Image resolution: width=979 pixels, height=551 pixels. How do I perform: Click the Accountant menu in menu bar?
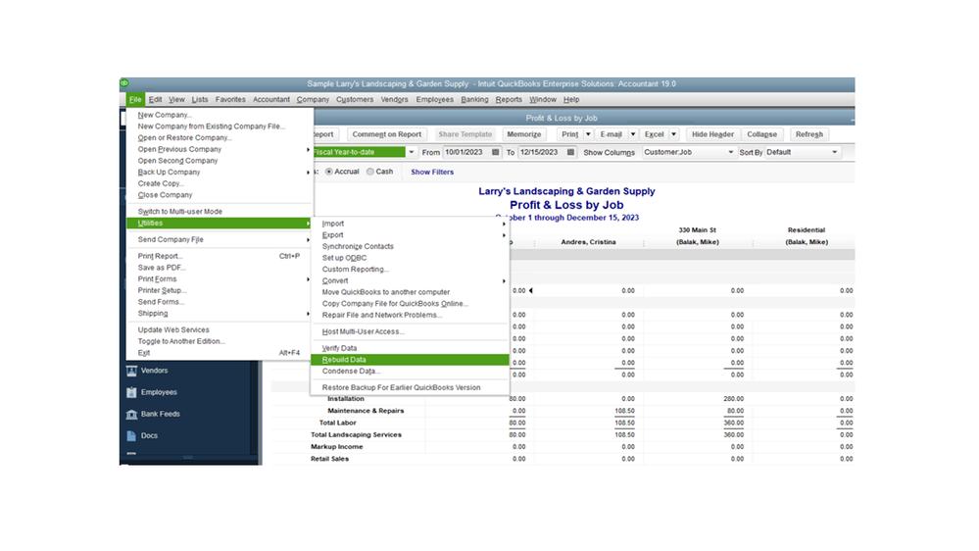coord(271,99)
